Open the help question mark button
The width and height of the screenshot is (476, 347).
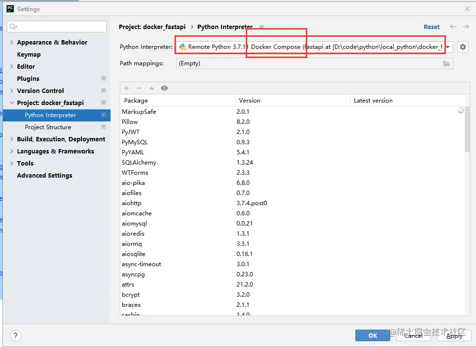click(16, 335)
